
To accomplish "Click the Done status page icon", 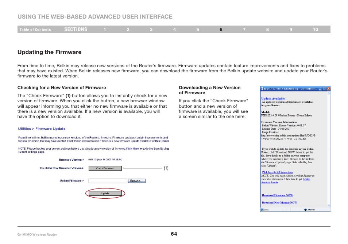I will [x=262, y=210].
